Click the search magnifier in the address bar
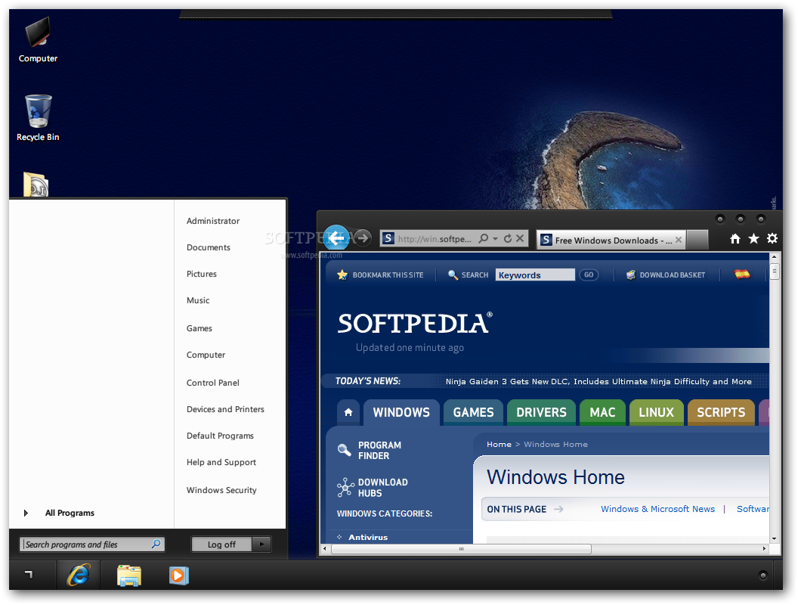Screen dimensions: 798x605 click(x=484, y=238)
